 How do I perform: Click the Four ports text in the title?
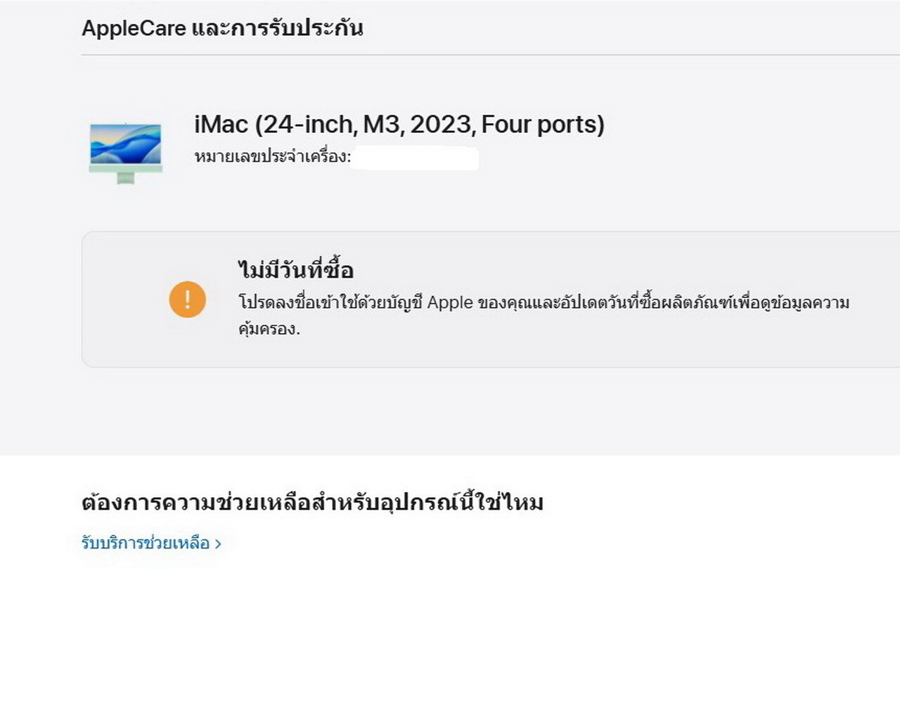click(543, 124)
